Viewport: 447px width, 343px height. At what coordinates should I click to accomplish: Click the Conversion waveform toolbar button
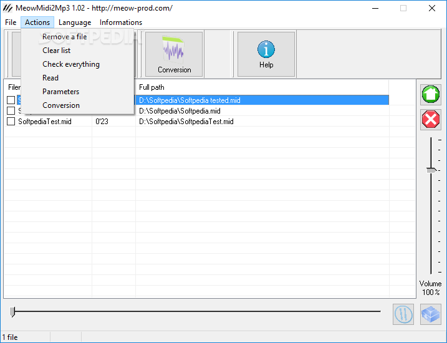174,54
